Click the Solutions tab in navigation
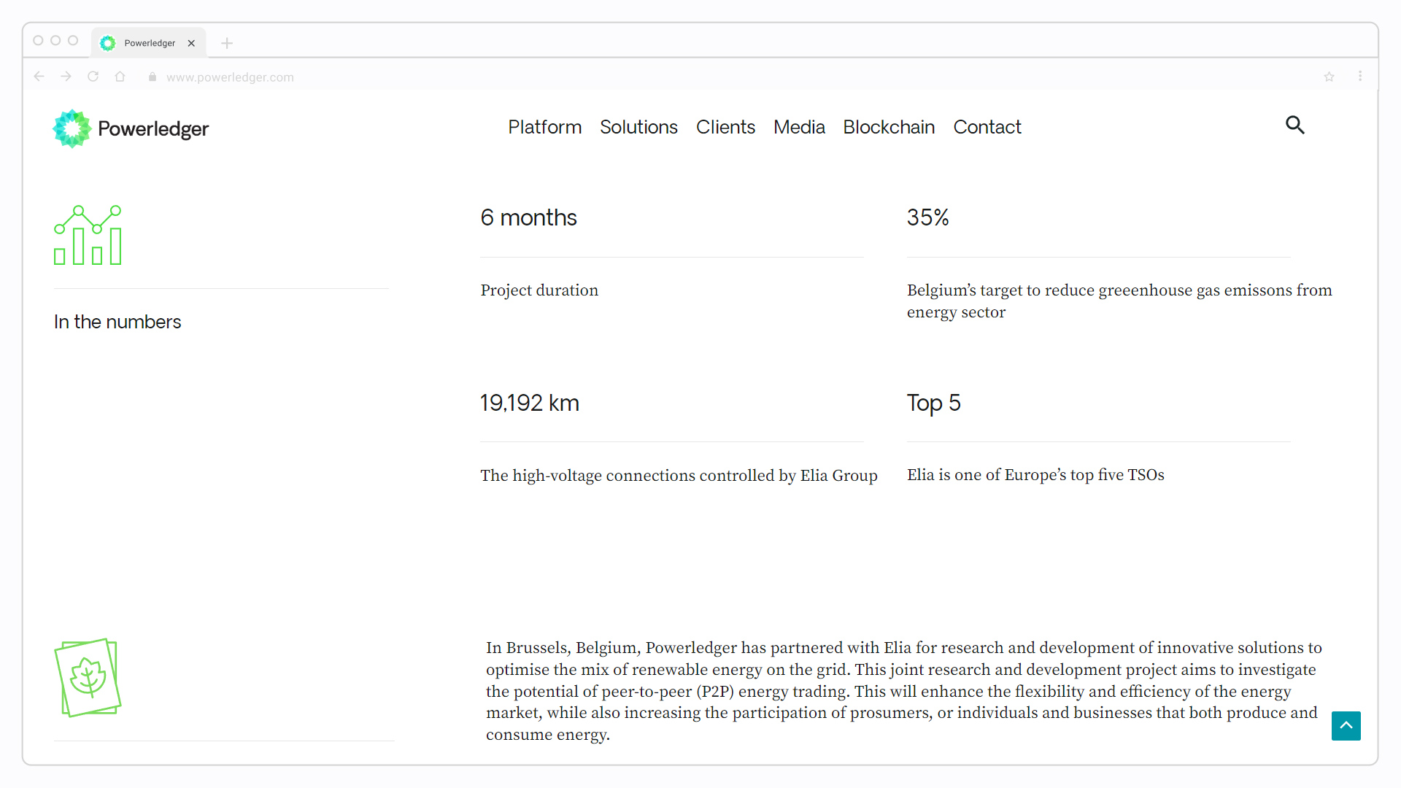 click(x=638, y=126)
